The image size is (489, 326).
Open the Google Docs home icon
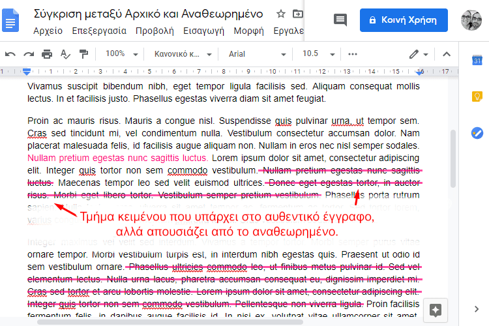point(10,21)
